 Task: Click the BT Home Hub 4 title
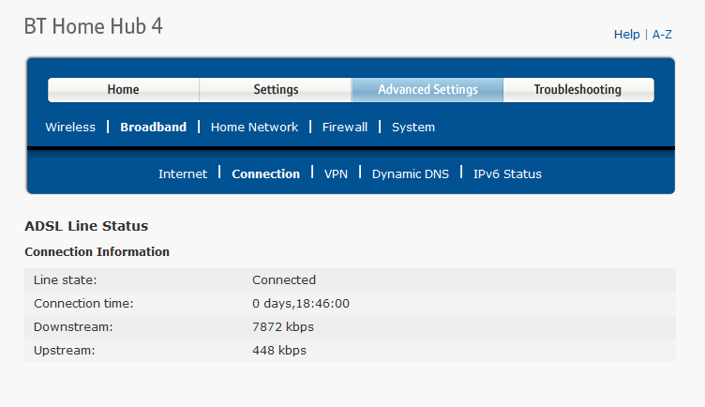[x=94, y=26]
